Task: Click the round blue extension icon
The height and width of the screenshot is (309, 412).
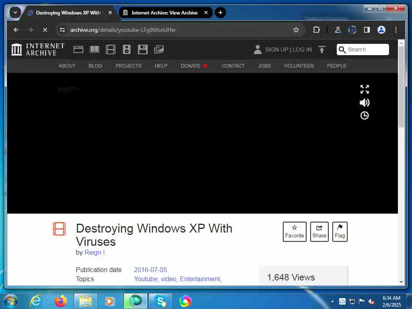Action: point(352,30)
